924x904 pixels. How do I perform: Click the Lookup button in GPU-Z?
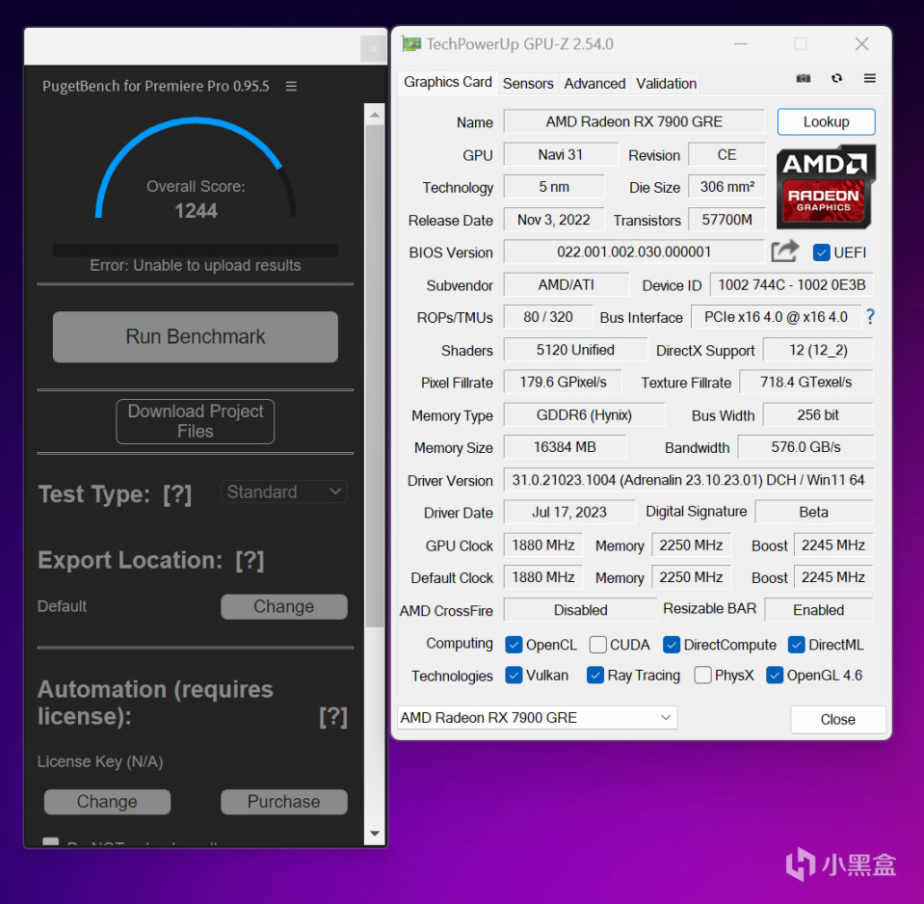coord(826,122)
